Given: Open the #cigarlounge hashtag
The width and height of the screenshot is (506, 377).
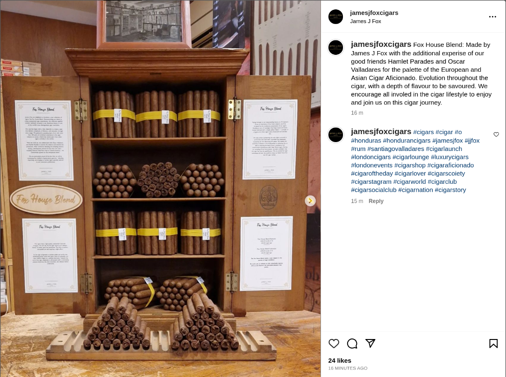Looking at the screenshot, I should click(410, 157).
